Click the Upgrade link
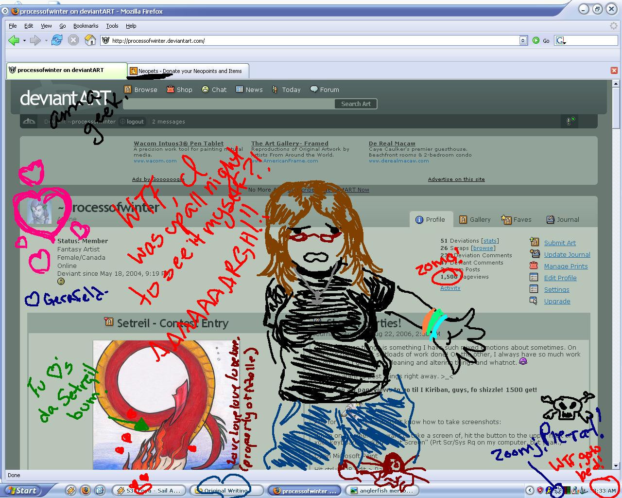 [557, 301]
